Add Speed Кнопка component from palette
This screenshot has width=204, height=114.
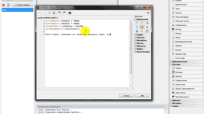(186, 4)
